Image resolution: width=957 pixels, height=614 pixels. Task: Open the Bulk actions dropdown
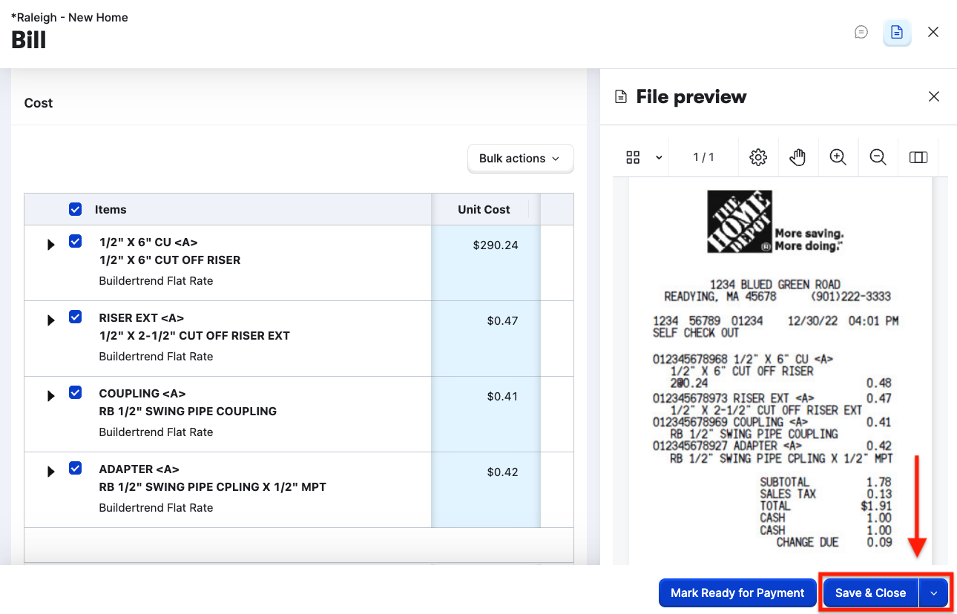pos(520,158)
